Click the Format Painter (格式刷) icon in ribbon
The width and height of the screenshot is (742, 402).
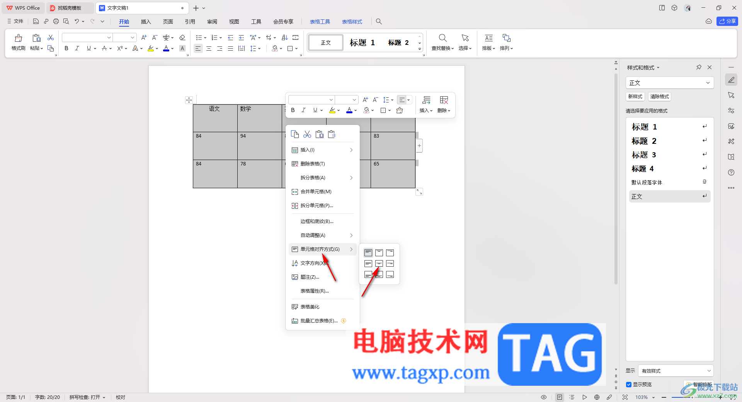point(18,38)
